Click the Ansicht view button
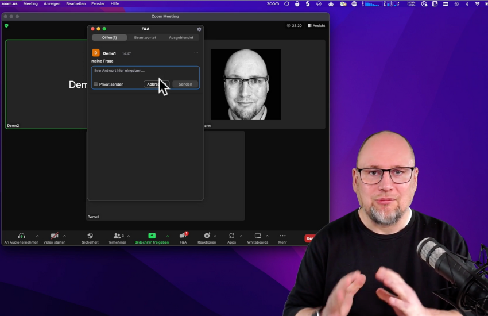The width and height of the screenshot is (488, 316). coord(316,25)
